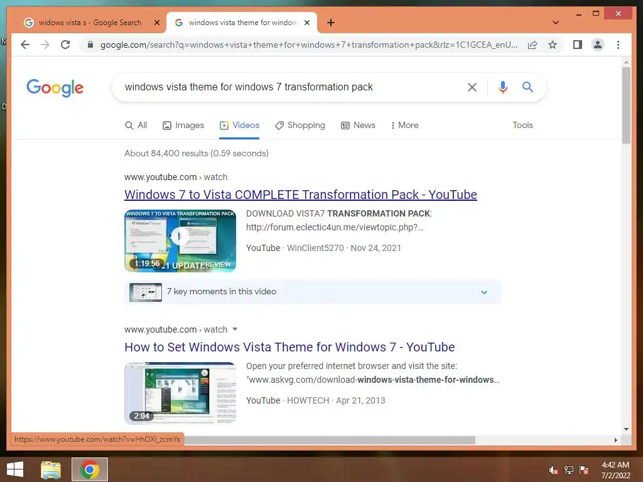Share this page icon in address bar
The height and width of the screenshot is (482, 643).
tap(532, 45)
